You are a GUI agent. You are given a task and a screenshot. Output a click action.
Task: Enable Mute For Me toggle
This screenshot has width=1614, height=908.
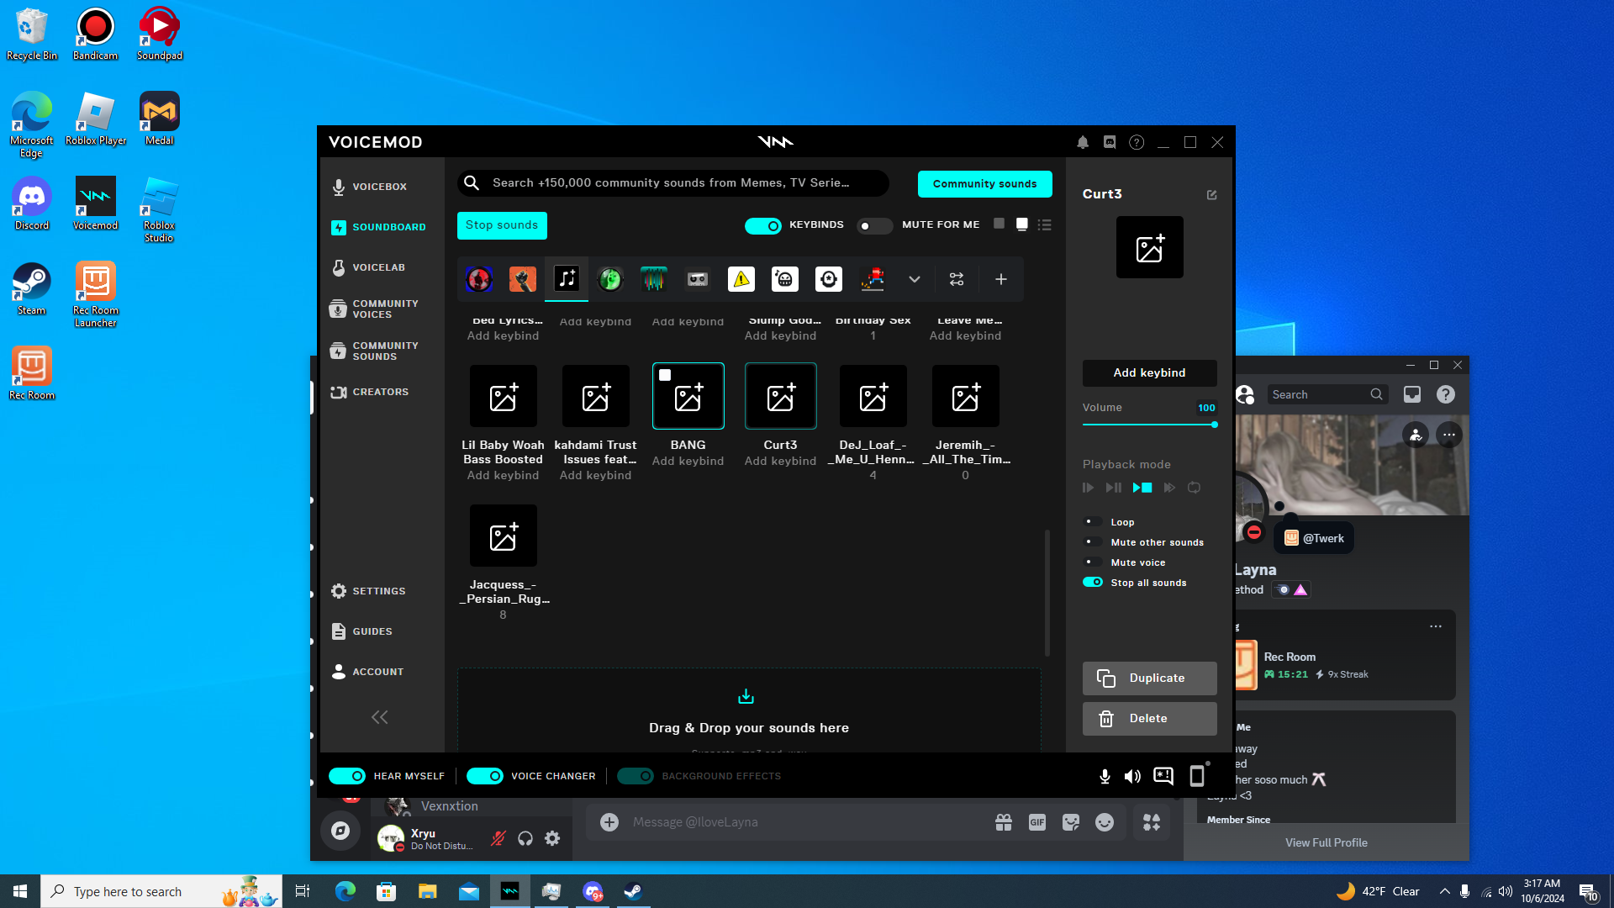coord(873,225)
